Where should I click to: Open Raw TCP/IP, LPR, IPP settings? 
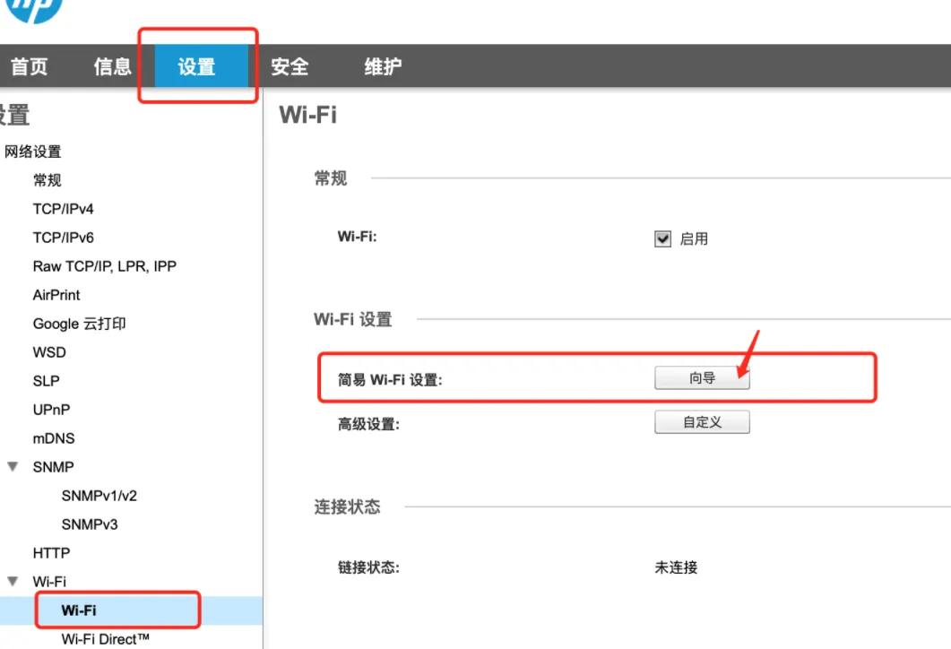coord(103,266)
